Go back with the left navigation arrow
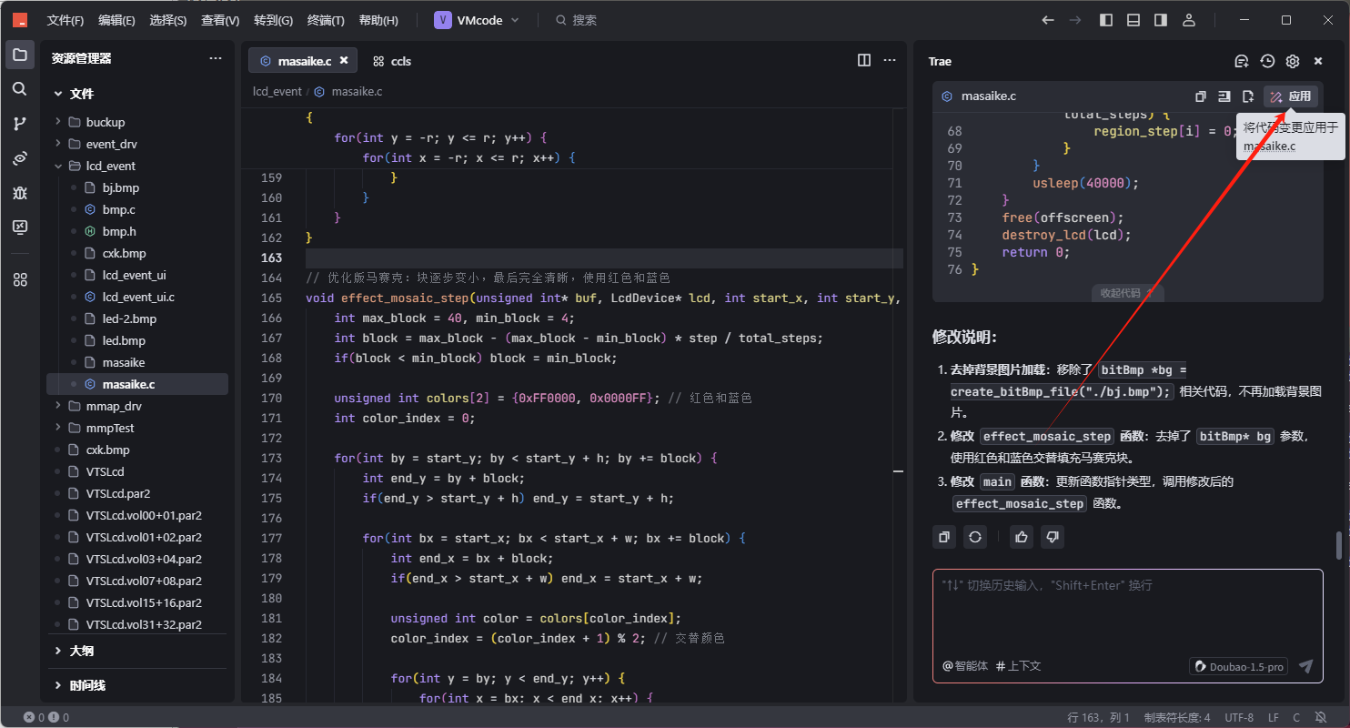 pos(1048,20)
